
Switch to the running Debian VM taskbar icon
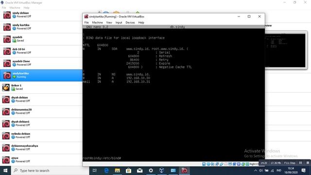point(184,171)
